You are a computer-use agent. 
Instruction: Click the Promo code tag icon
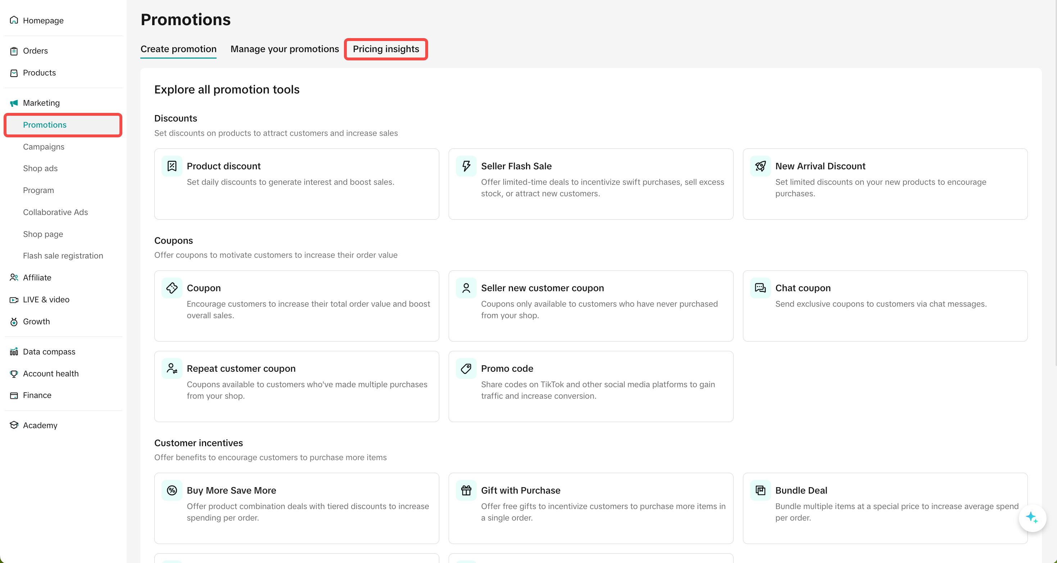click(x=466, y=369)
